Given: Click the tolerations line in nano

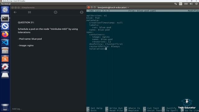Looking at the screenshot, I should coord(97,49).
